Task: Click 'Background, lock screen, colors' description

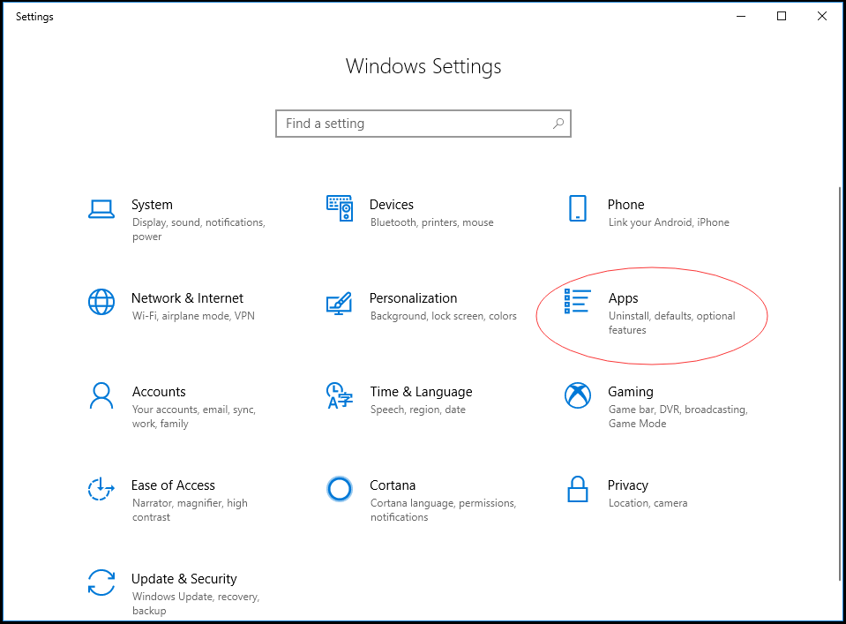Action: (x=444, y=316)
